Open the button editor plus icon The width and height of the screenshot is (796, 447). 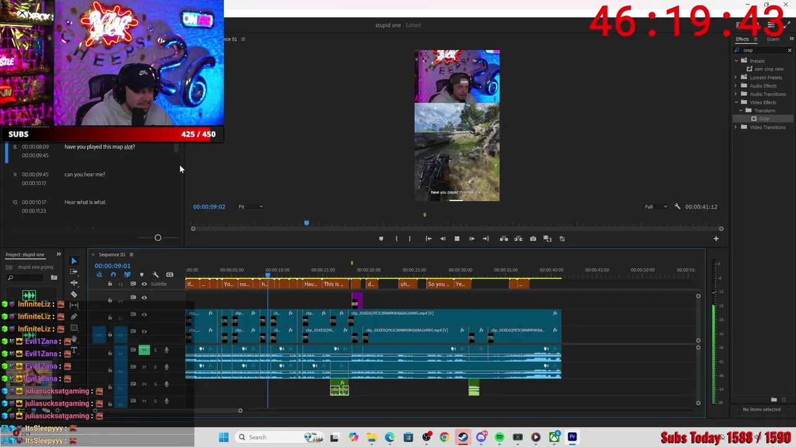click(716, 238)
